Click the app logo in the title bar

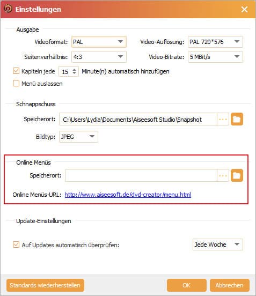tap(8, 9)
